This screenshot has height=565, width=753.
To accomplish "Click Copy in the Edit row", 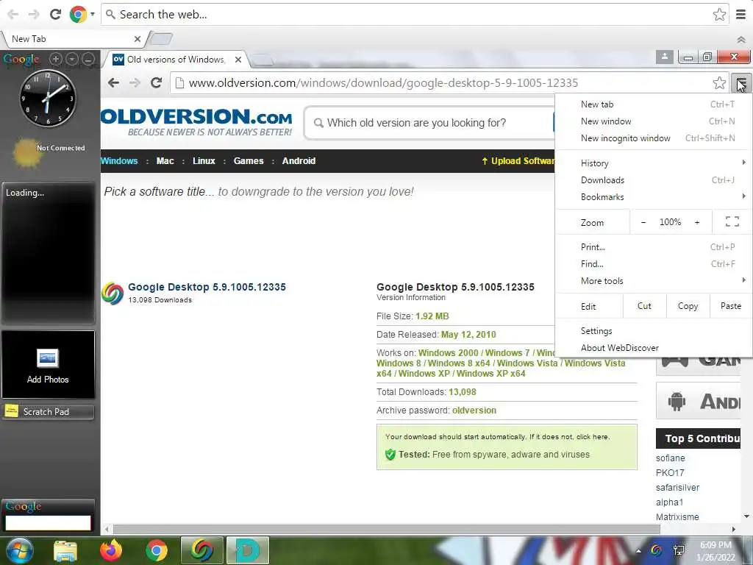I will click(x=688, y=306).
